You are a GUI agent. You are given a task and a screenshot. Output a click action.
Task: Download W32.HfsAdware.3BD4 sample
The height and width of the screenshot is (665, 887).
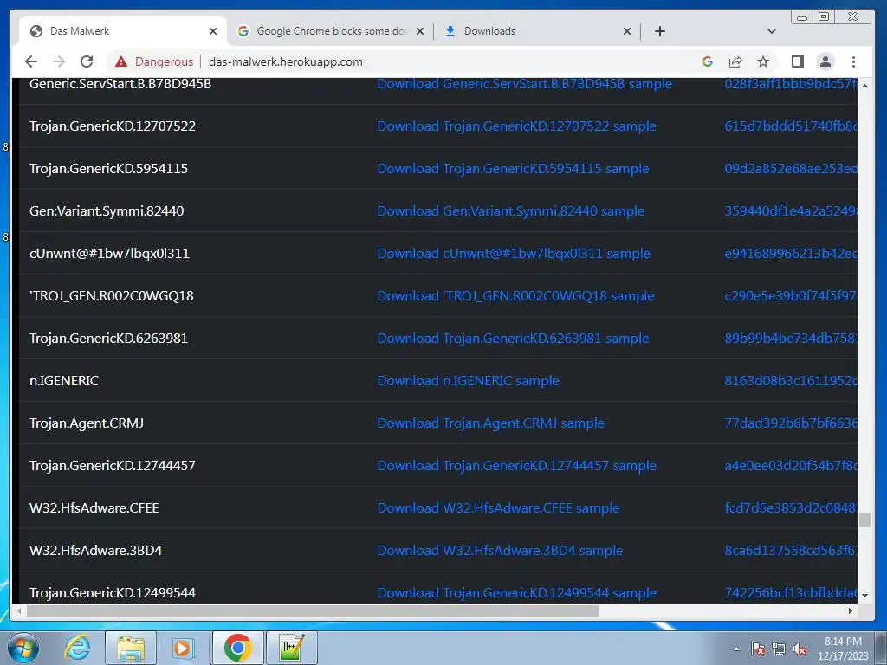coord(500,550)
